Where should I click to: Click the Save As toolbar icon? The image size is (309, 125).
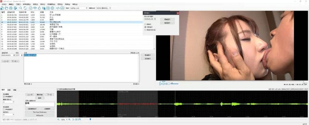pos(15,8)
